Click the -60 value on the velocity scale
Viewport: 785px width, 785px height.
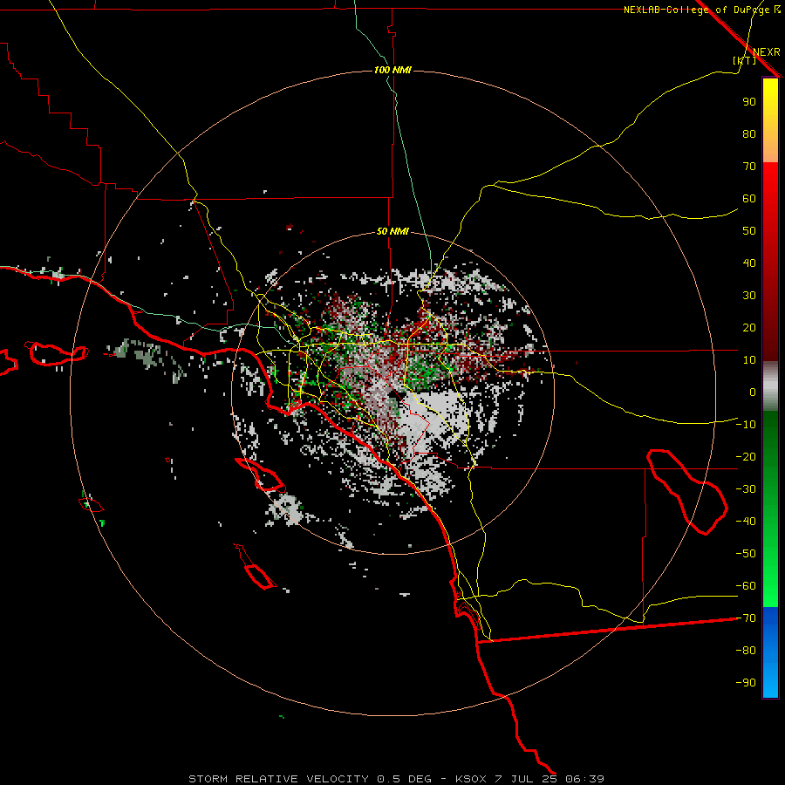(746, 586)
